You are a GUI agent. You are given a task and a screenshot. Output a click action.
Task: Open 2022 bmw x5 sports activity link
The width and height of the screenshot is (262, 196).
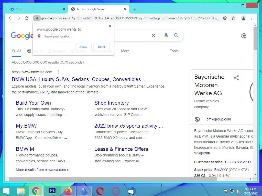pos(128,126)
